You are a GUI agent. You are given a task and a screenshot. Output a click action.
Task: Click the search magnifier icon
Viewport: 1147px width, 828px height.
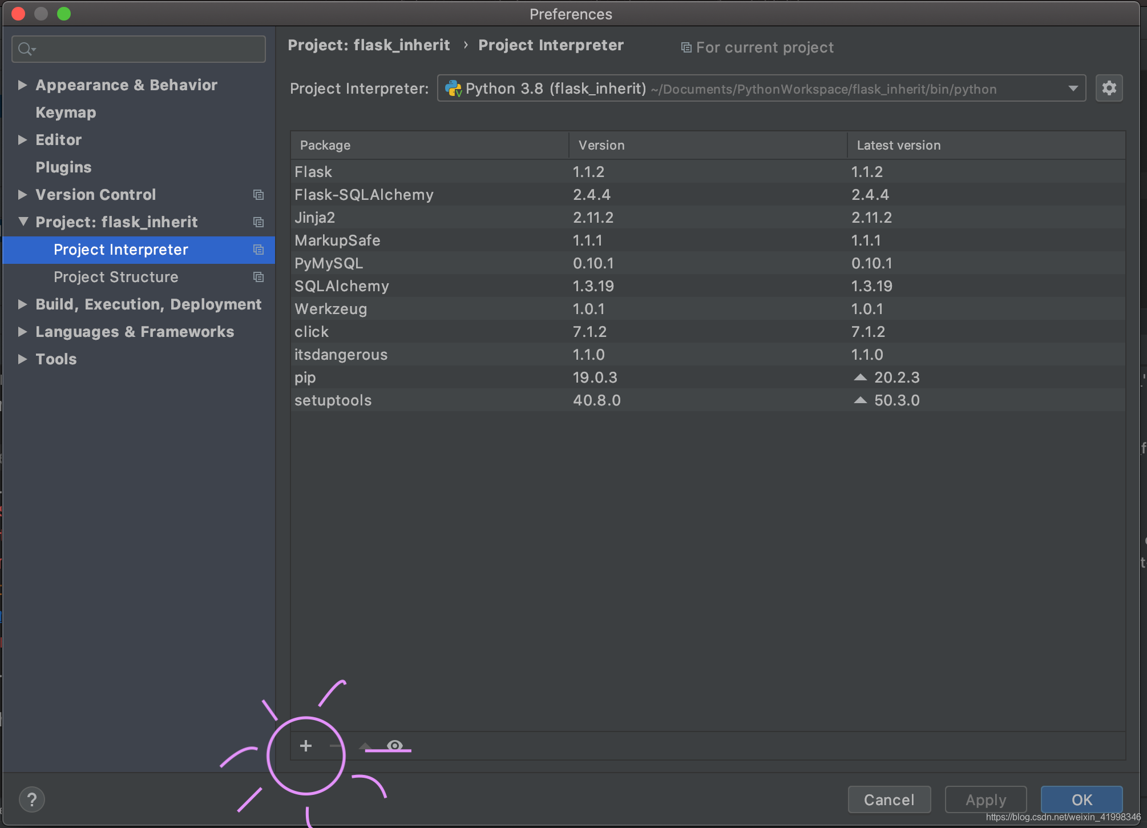pos(26,49)
